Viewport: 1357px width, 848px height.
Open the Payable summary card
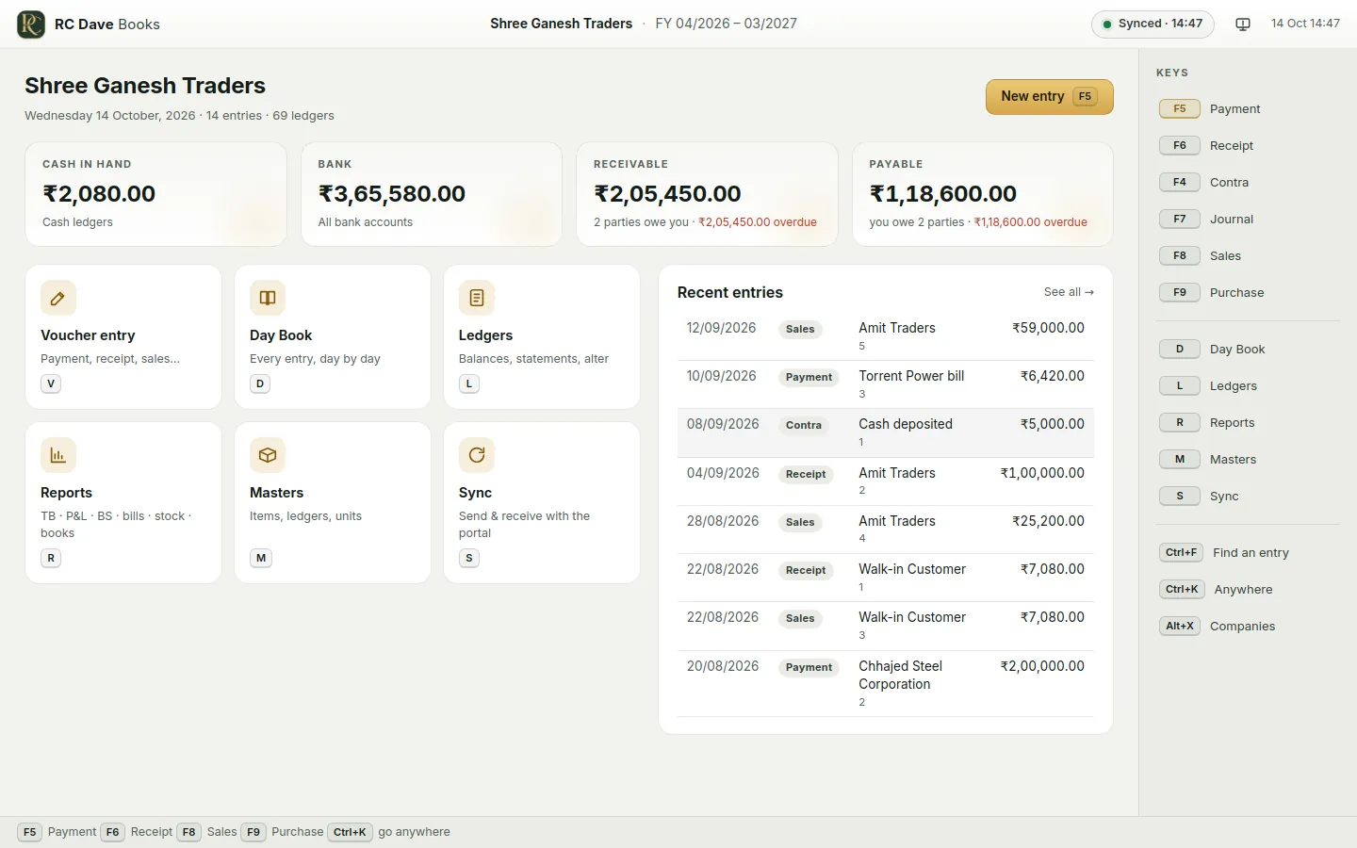(x=983, y=194)
